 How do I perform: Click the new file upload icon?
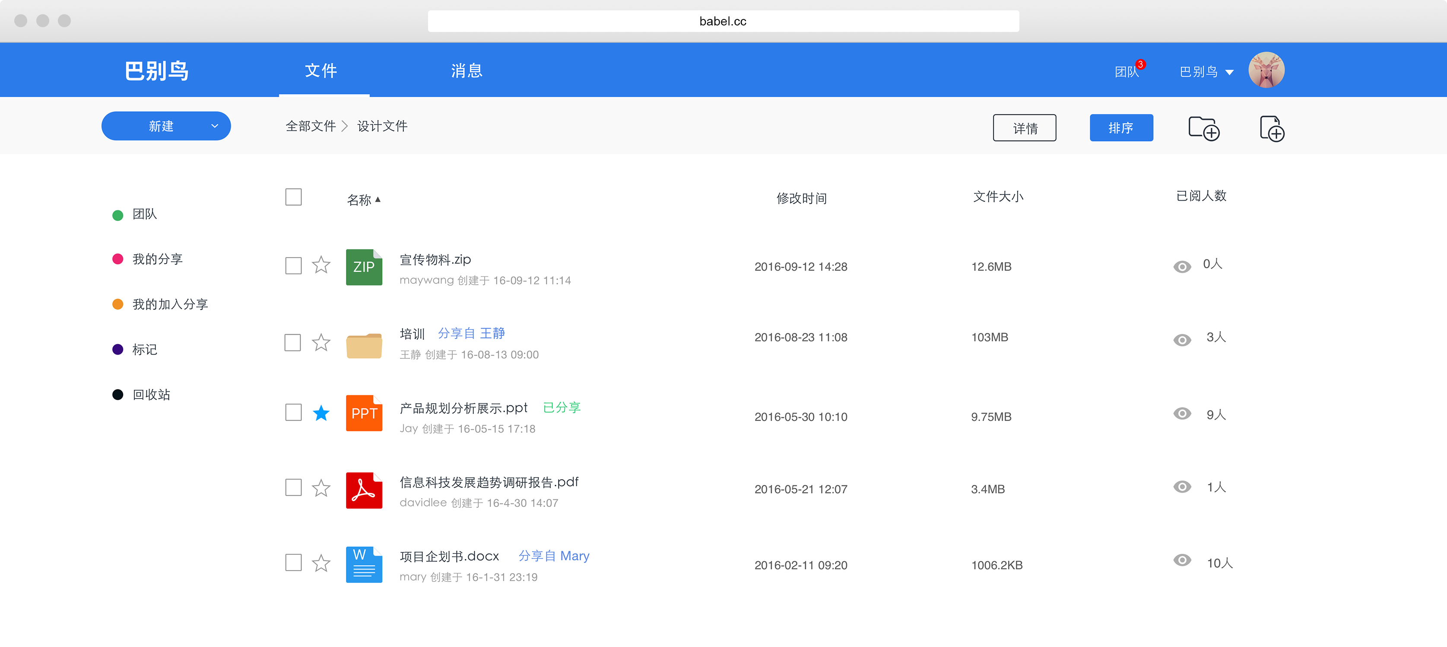click(x=1272, y=129)
